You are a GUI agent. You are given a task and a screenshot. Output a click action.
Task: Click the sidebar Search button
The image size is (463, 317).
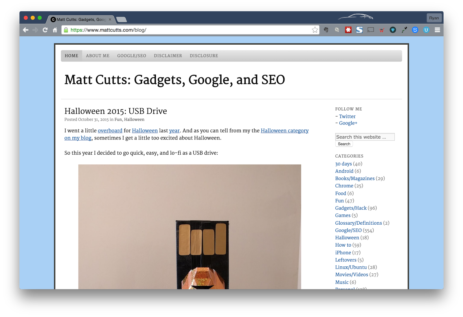(x=344, y=144)
